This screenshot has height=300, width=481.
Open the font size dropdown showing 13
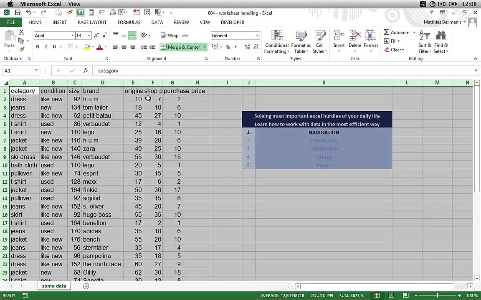(x=89, y=35)
